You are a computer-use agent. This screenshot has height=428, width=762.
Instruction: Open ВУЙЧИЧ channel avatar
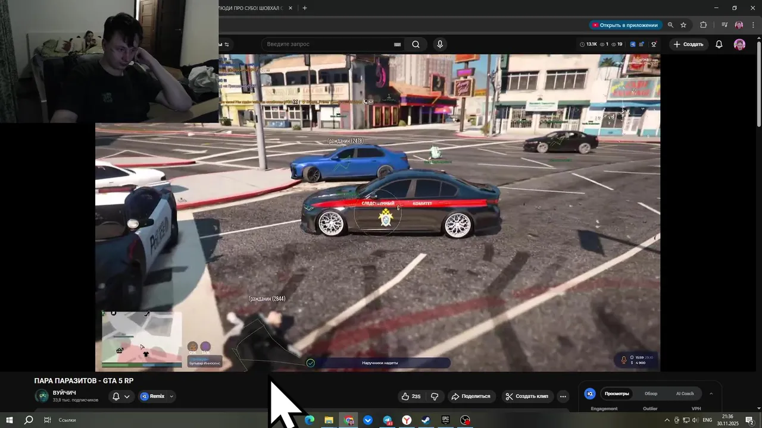pyautogui.click(x=42, y=396)
